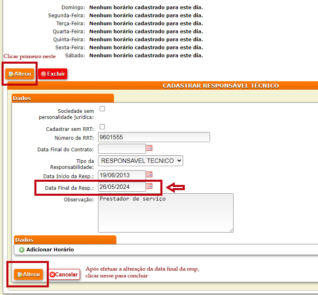Open calendar picker for Data Final do Contrato
Screen dimensions: 318x295
(149, 148)
